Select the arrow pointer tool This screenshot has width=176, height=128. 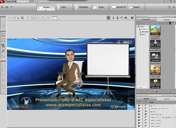(x=18, y=18)
